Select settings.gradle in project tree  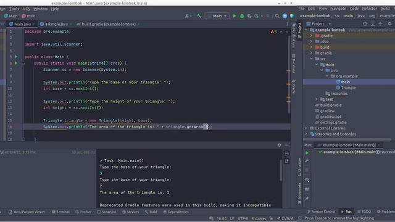click(x=331, y=122)
